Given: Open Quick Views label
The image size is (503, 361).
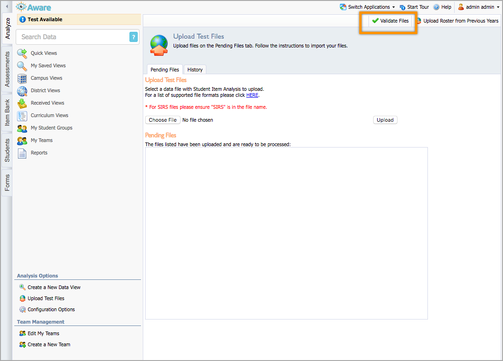Looking at the screenshot, I should point(44,53).
